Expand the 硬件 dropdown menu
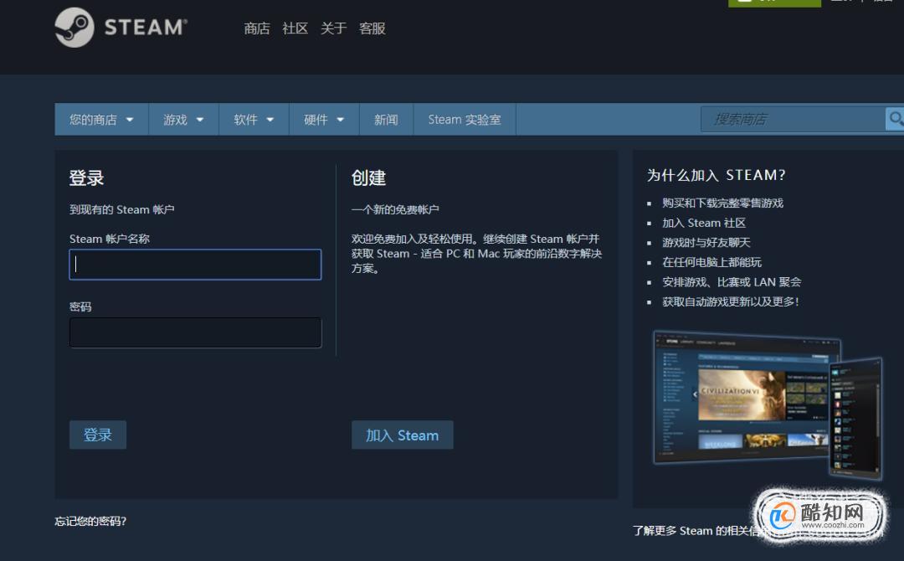Image resolution: width=904 pixels, height=561 pixels. click(x=324, y=120)
